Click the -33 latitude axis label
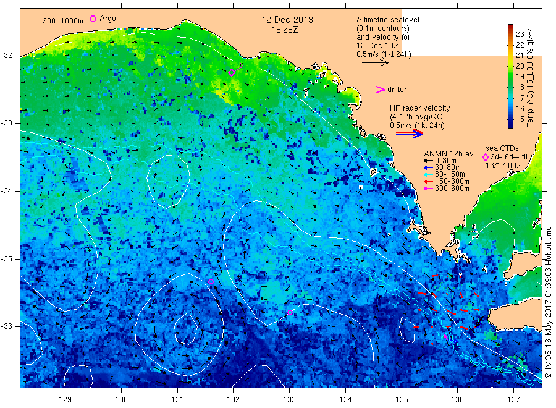The image size is (556, 408). point(7,123)
